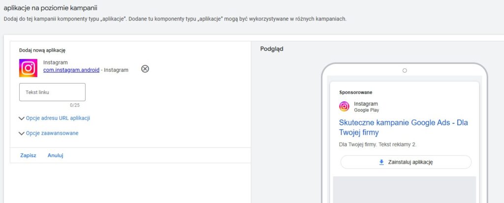This screenshot has width=504, height=203.
Task: Open the com.instagram.android link
Action: click(71, 70)
